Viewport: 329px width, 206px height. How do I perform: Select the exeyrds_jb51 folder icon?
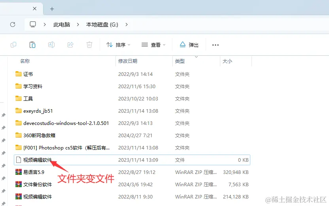click(x=19, y=111)
